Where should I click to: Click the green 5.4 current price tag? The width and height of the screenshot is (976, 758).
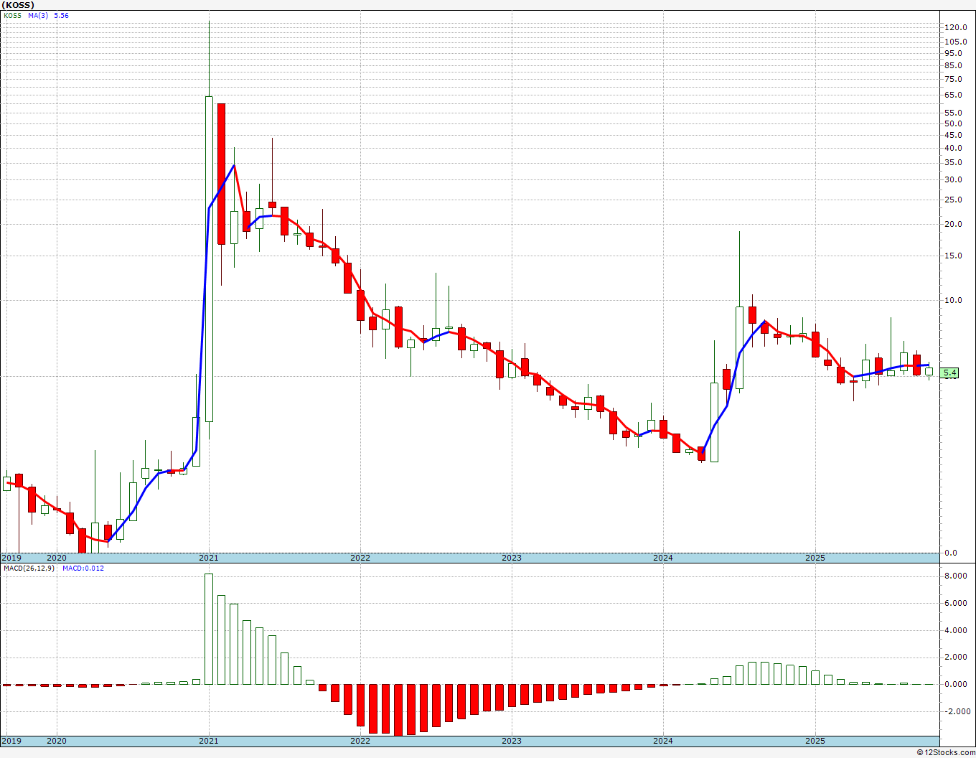coord(949,373)
